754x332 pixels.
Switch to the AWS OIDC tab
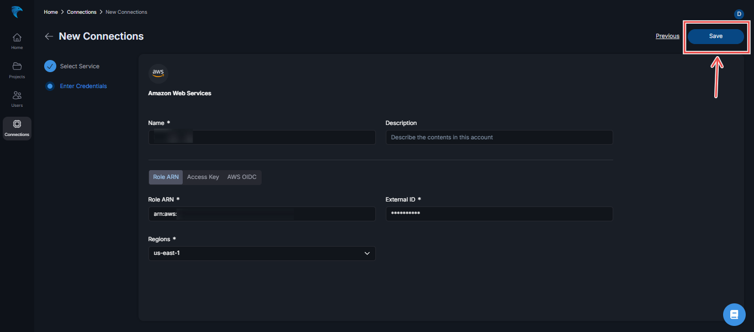point(242,177)
